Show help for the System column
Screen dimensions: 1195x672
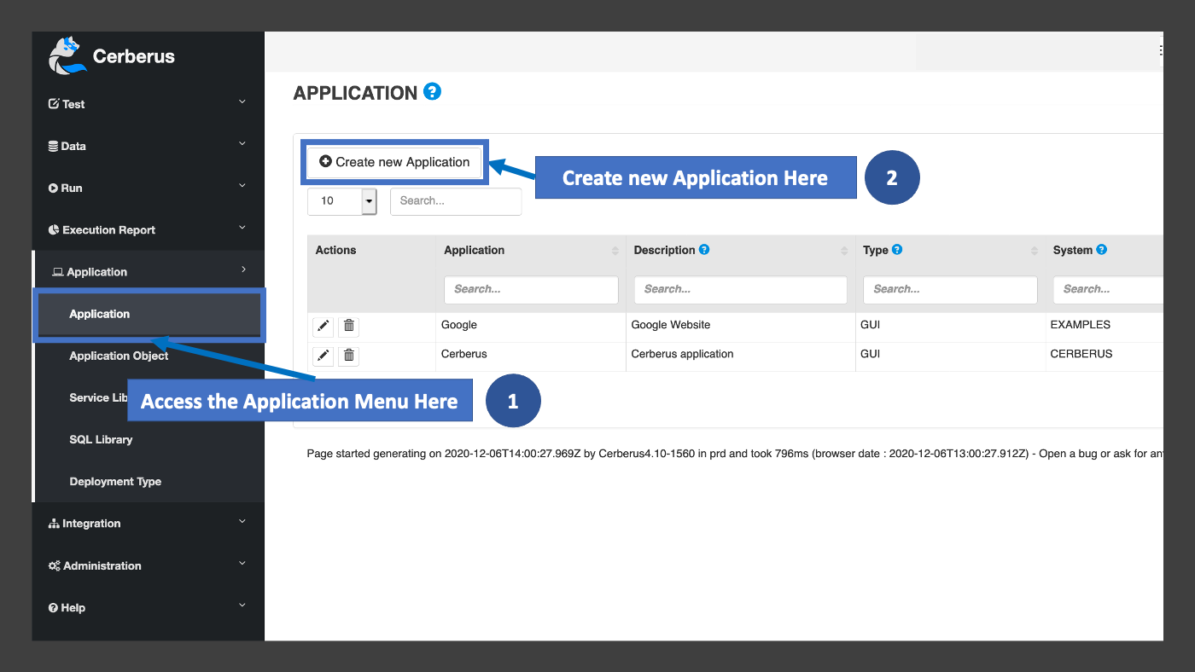(x=1101, y=250)
